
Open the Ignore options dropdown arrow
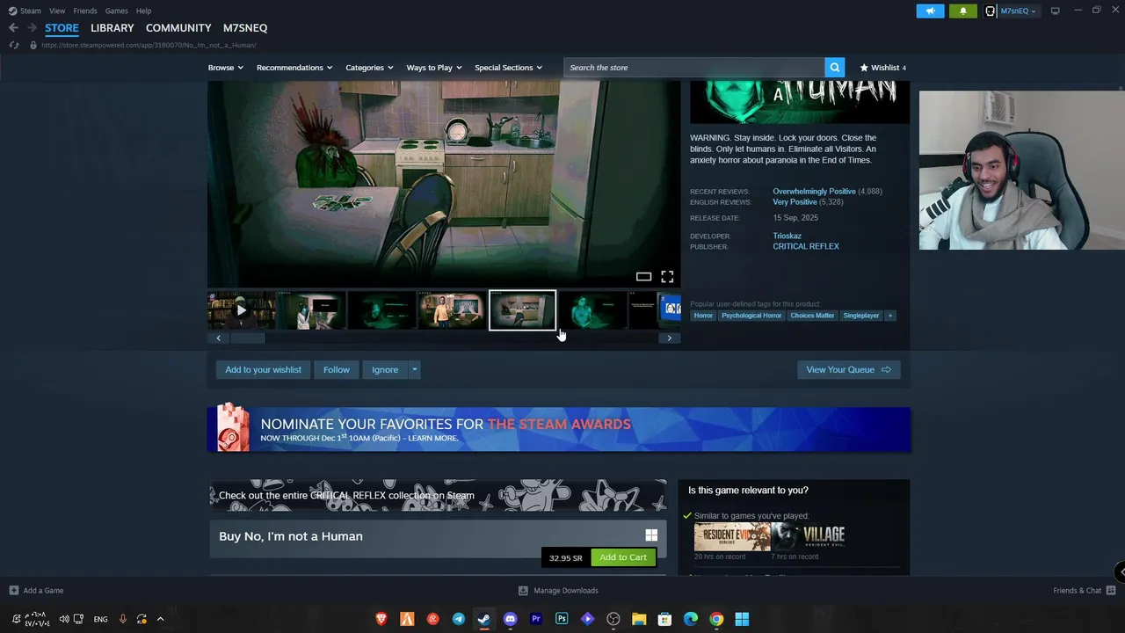click(414, 370)
